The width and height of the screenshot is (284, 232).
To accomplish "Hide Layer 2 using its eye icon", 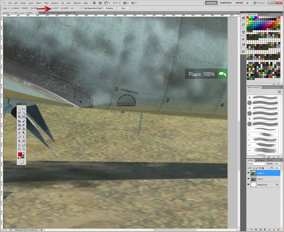I will pos(248,173).
